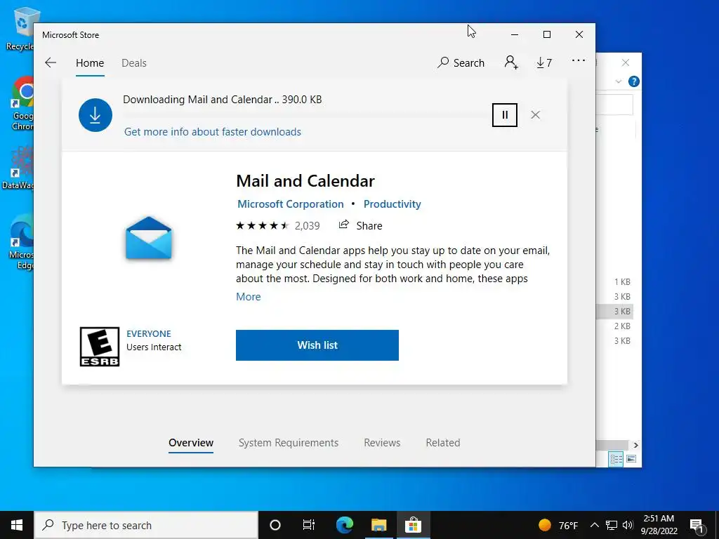Select the Google Chrome desktop shortcut

pyautogui.click(x=20, y=104)
